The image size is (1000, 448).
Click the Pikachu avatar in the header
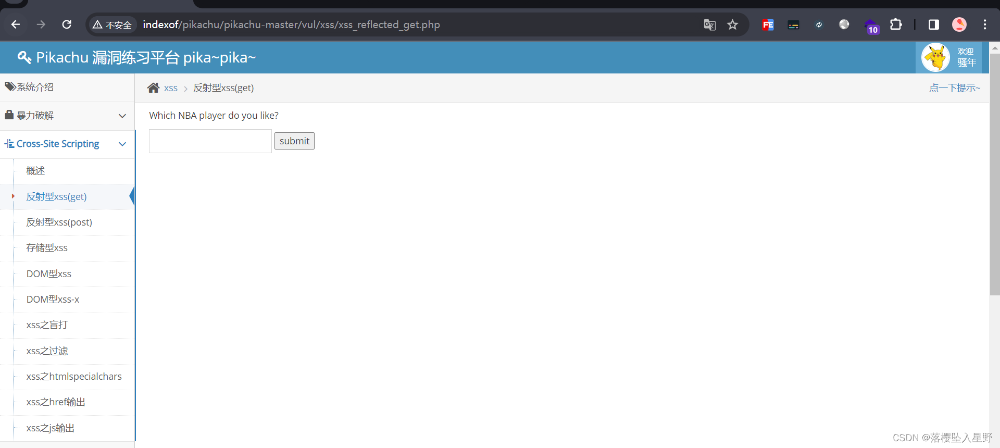935,57
